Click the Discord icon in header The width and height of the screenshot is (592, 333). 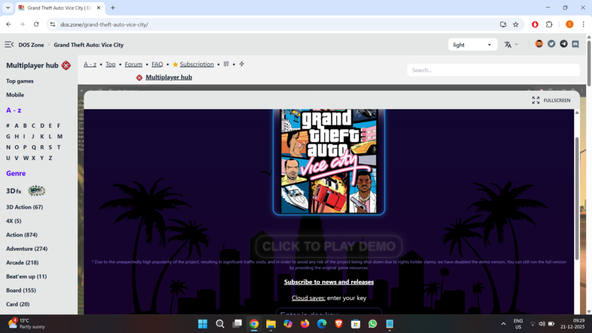pos(575,44)
